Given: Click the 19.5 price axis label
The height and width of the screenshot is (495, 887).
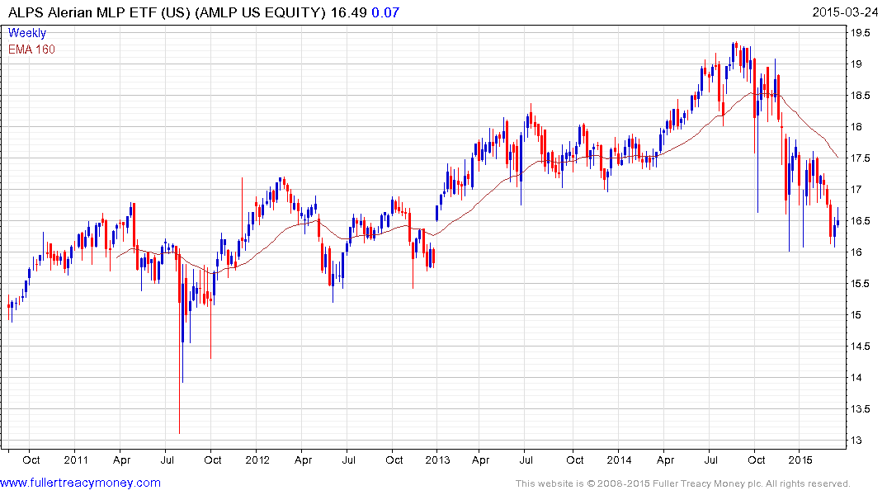Looking at the screenshot, I should 860,33.
